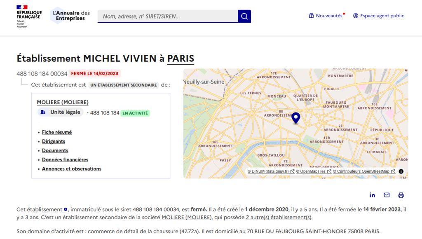
Task: Follow the '2 autre(s) établissement(s)' link
Action: pyautogui.click(x=279, y=217)
